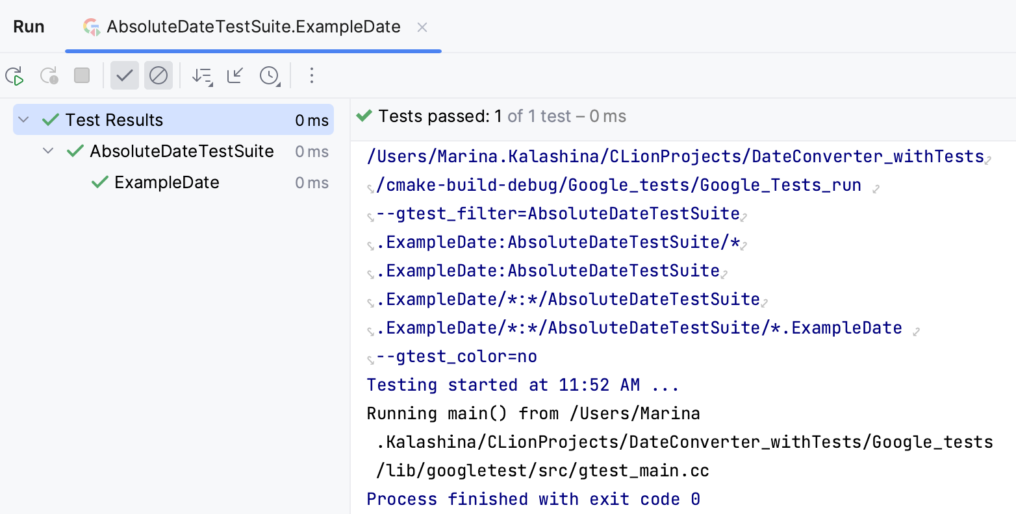Switch to AbsoluteDateTestSuite.ExampleDate run tab
Image resolution: width=1016 pixels, height=514 pixels.
pos(253,27)
